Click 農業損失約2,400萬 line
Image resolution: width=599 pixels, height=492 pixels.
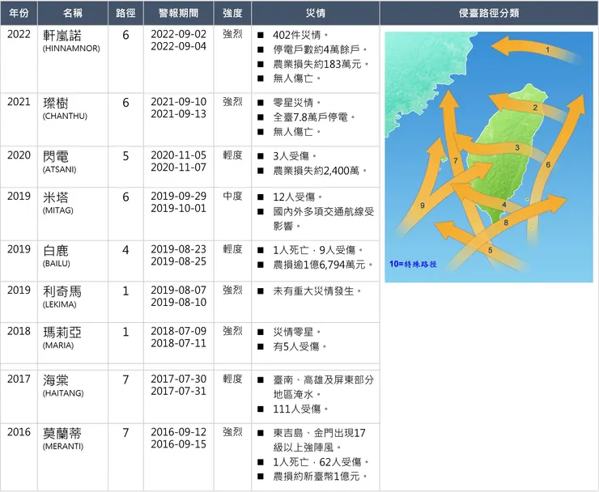pyautogui.click(x=320, y=171)
